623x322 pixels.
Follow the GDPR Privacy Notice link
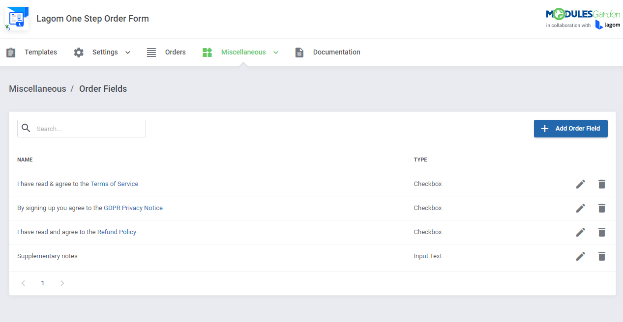click(133, 208)
